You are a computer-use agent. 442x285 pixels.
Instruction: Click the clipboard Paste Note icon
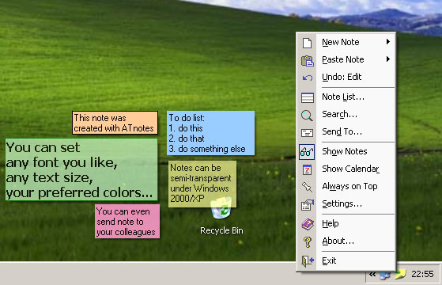coord(307,60)
